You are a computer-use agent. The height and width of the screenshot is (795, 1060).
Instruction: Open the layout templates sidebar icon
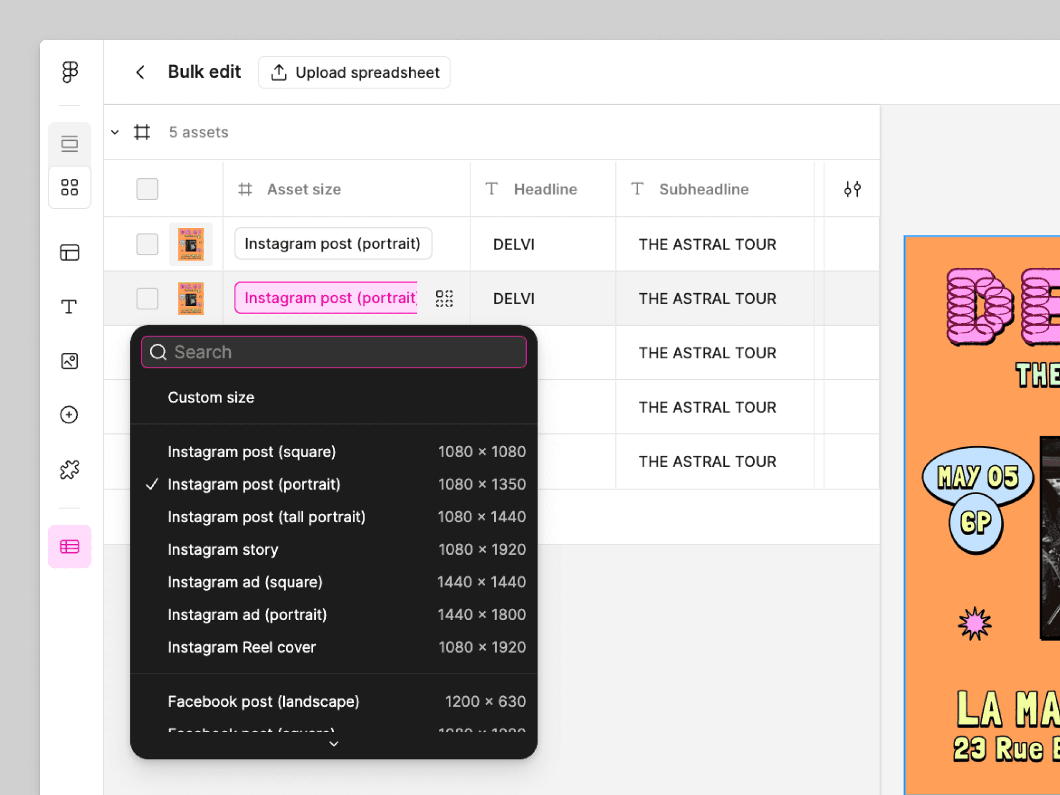(70, 252)
